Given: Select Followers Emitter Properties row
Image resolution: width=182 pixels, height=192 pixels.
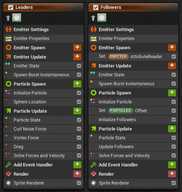Looking at the screenshot, I should tap(133, 39).
